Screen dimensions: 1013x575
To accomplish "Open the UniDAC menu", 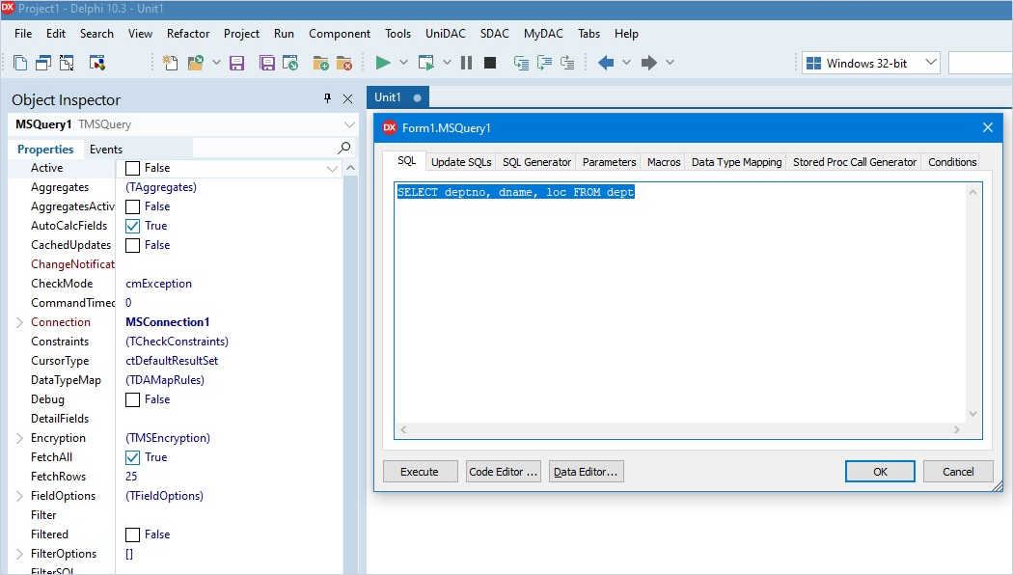I will coord(445,33).
